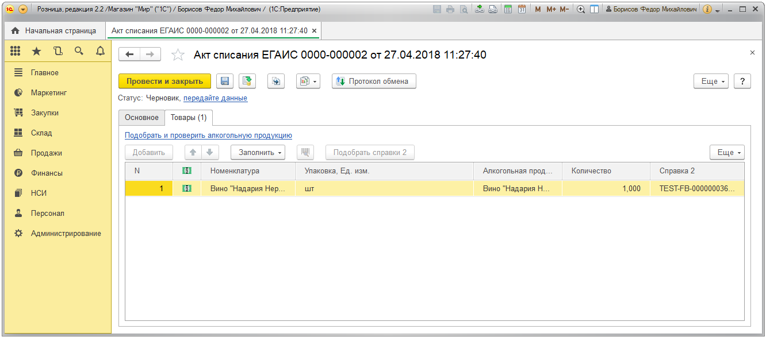The image size is (766, 337).
Task: Expand the dropdown arrow next to info icon
Action: pos(717,10)
